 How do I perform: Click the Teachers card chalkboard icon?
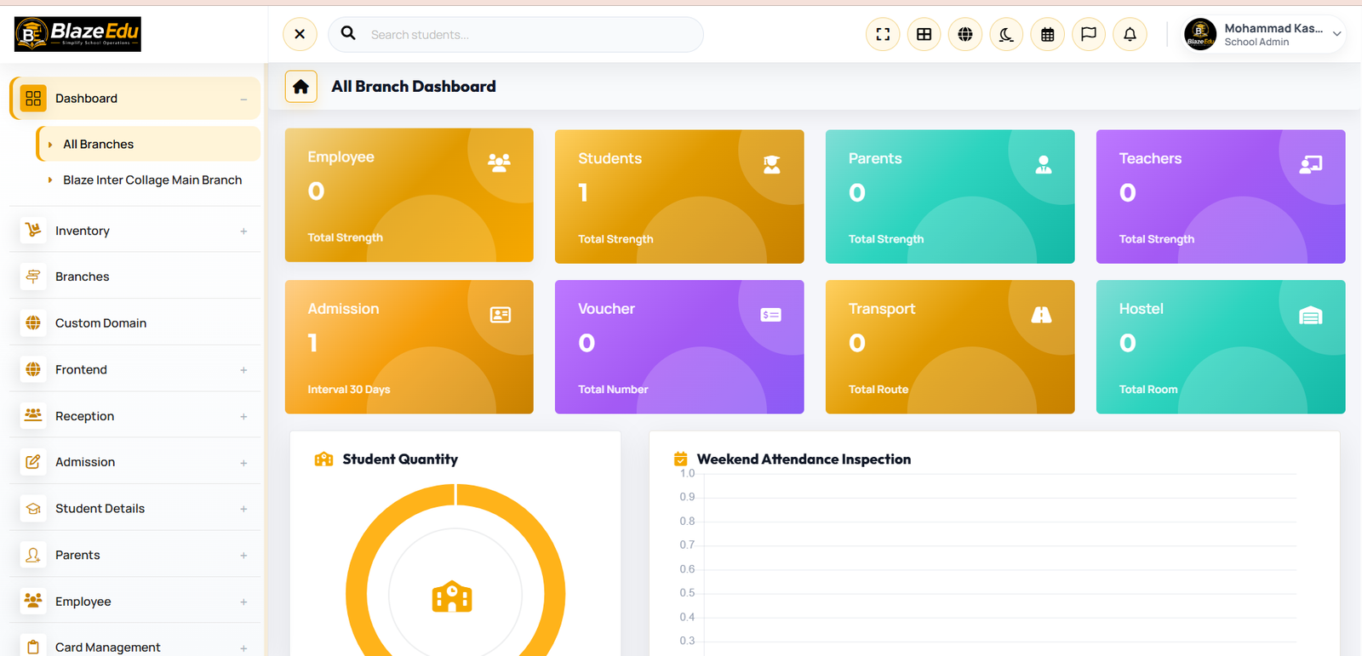coord(1311,164)
